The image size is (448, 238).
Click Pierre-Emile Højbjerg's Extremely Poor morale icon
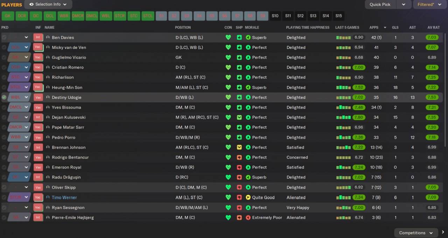[x=248, y=217]
